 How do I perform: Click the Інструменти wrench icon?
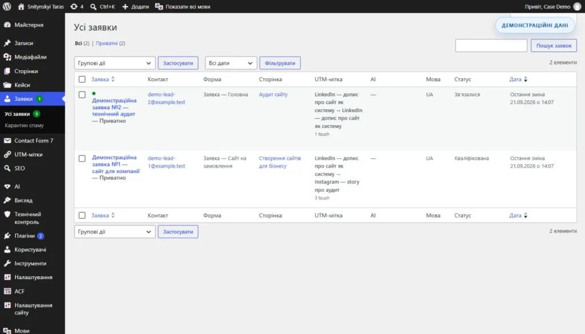tap(7, 264)
